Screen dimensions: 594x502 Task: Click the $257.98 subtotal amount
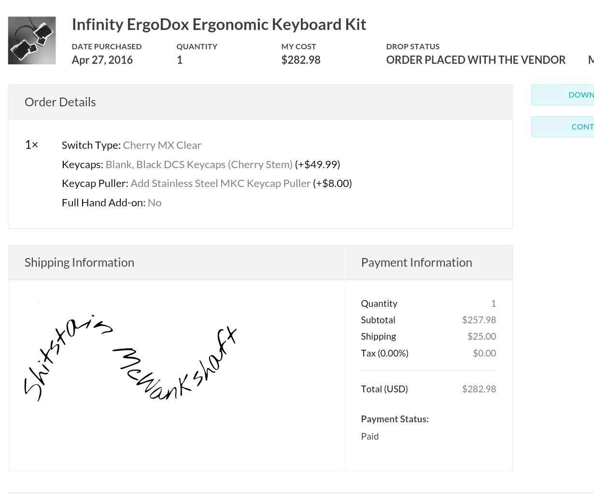tap(479, 320)
